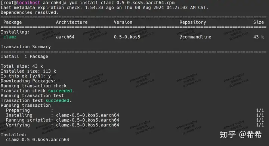Click 1/1 counter on Running scriptlet row
269x146 pixels.
260,120
